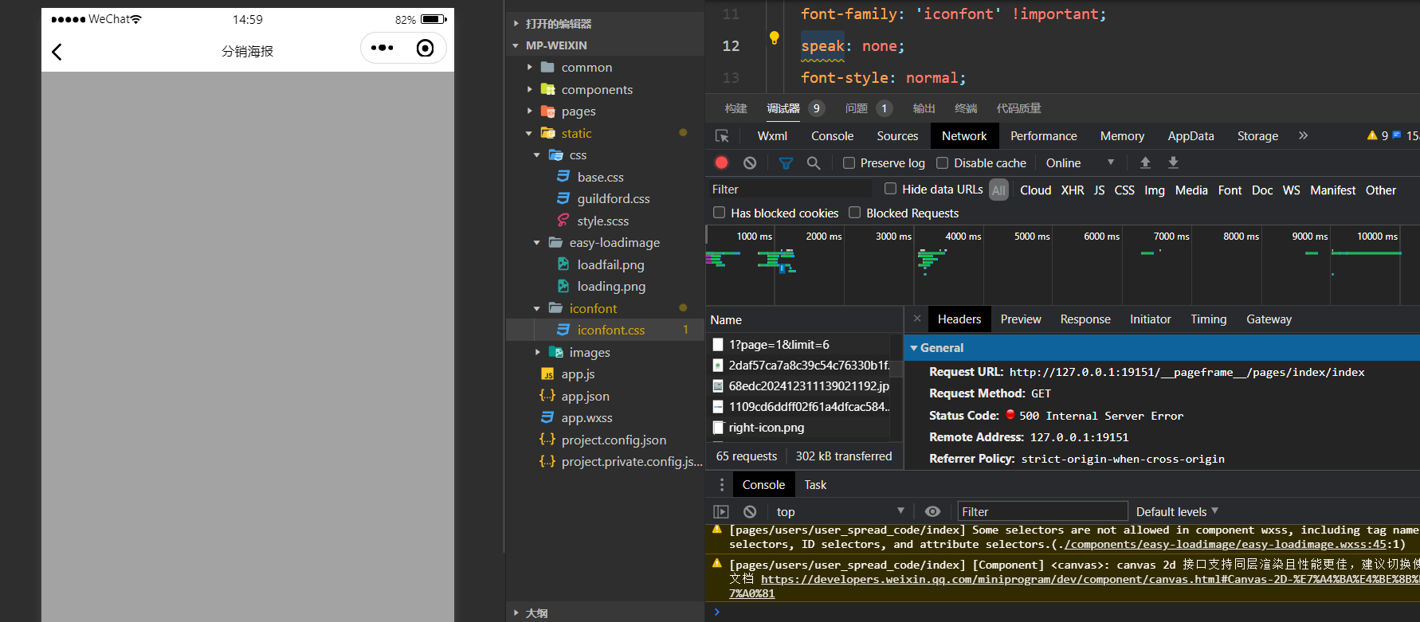Import HAR file with upload arrow
The image size is (1420, 622).
coord(1145,162)
